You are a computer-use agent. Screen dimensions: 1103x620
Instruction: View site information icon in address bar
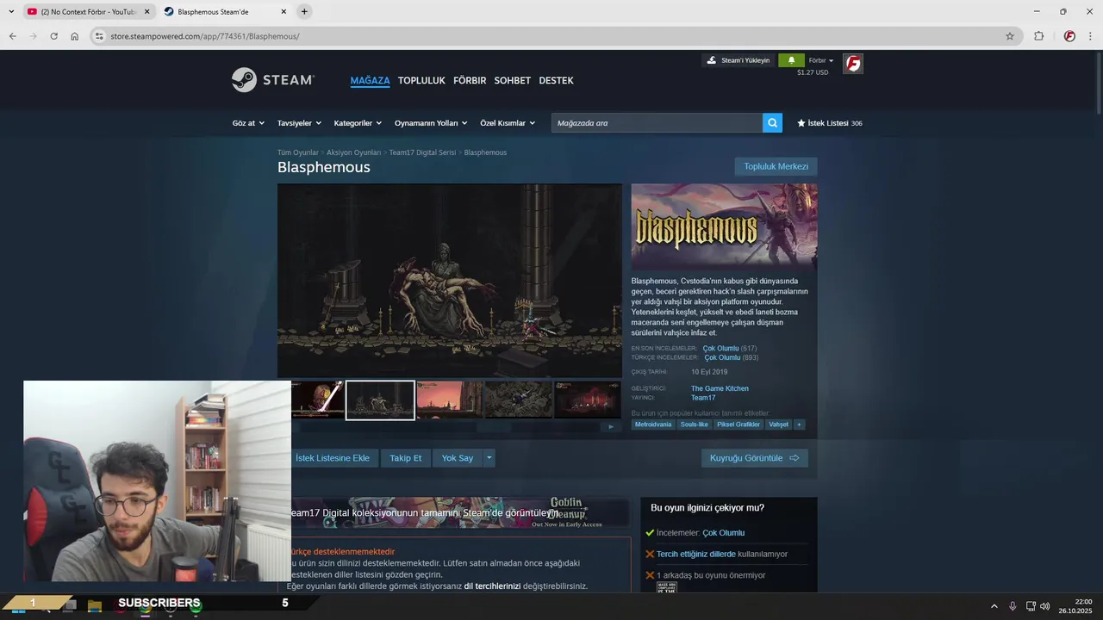tap(99, 36)
